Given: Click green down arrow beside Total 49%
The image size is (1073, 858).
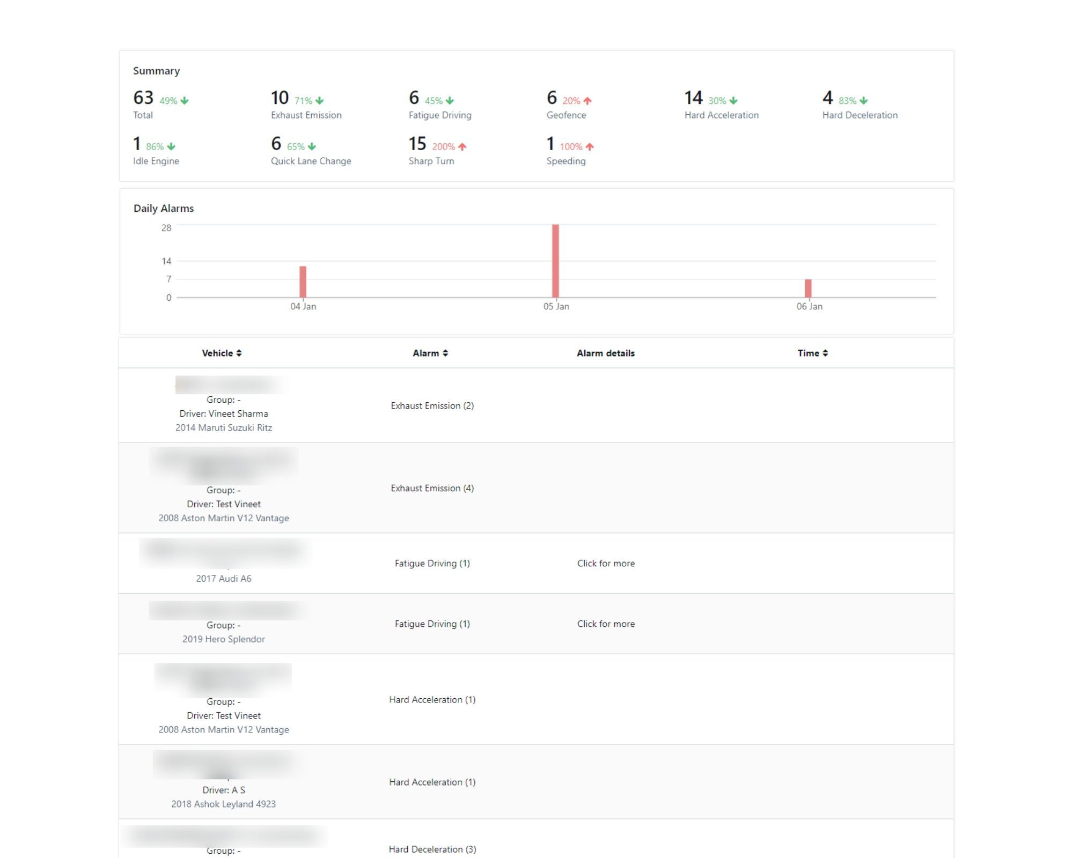Looking at the screenshot, I should click(185, 101).
